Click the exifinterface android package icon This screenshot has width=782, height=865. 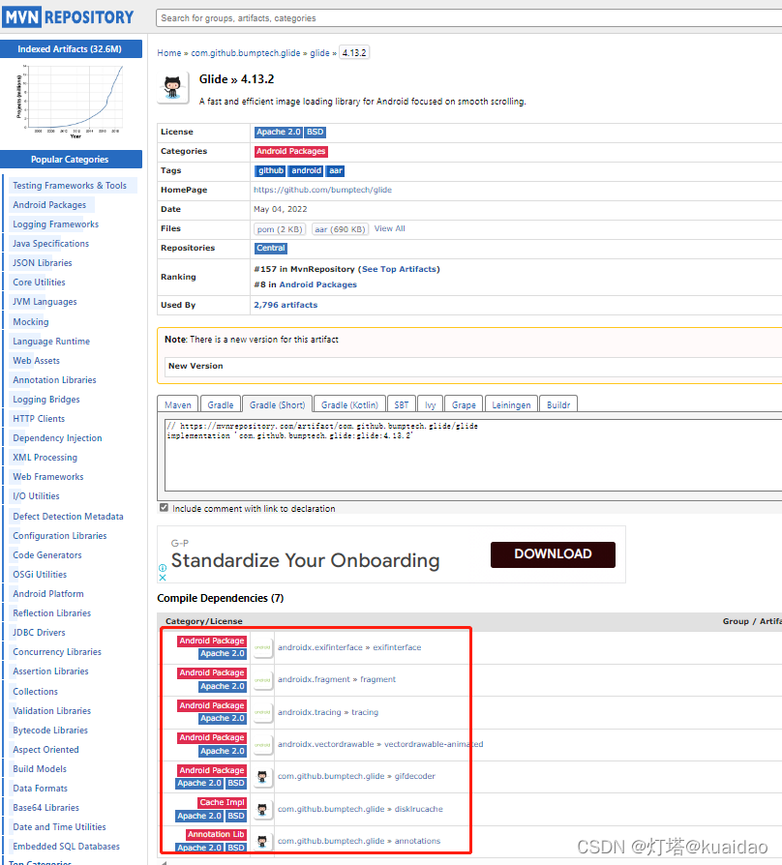click(x=262, y=647)
